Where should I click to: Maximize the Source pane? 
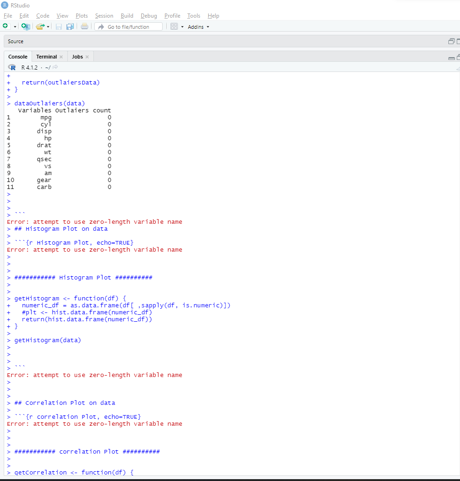pos(458,41)
